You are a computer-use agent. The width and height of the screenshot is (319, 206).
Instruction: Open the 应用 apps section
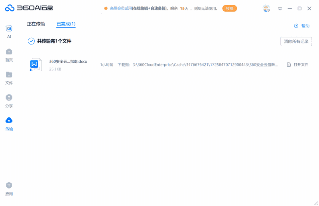tap(9, 189)
